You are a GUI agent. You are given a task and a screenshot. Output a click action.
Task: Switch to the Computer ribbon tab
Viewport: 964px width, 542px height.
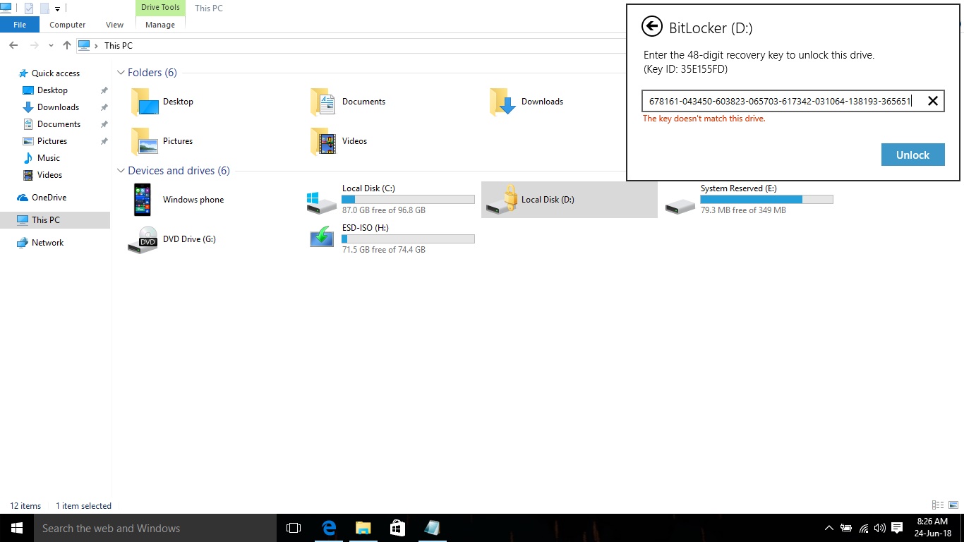[x=68, y=25]
